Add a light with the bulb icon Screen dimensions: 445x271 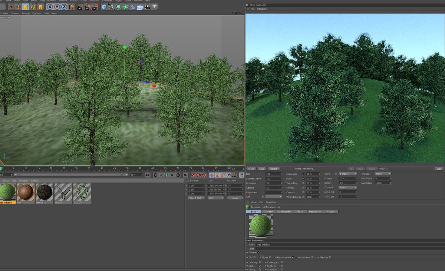pyautogui.click(x=155, y=7)
